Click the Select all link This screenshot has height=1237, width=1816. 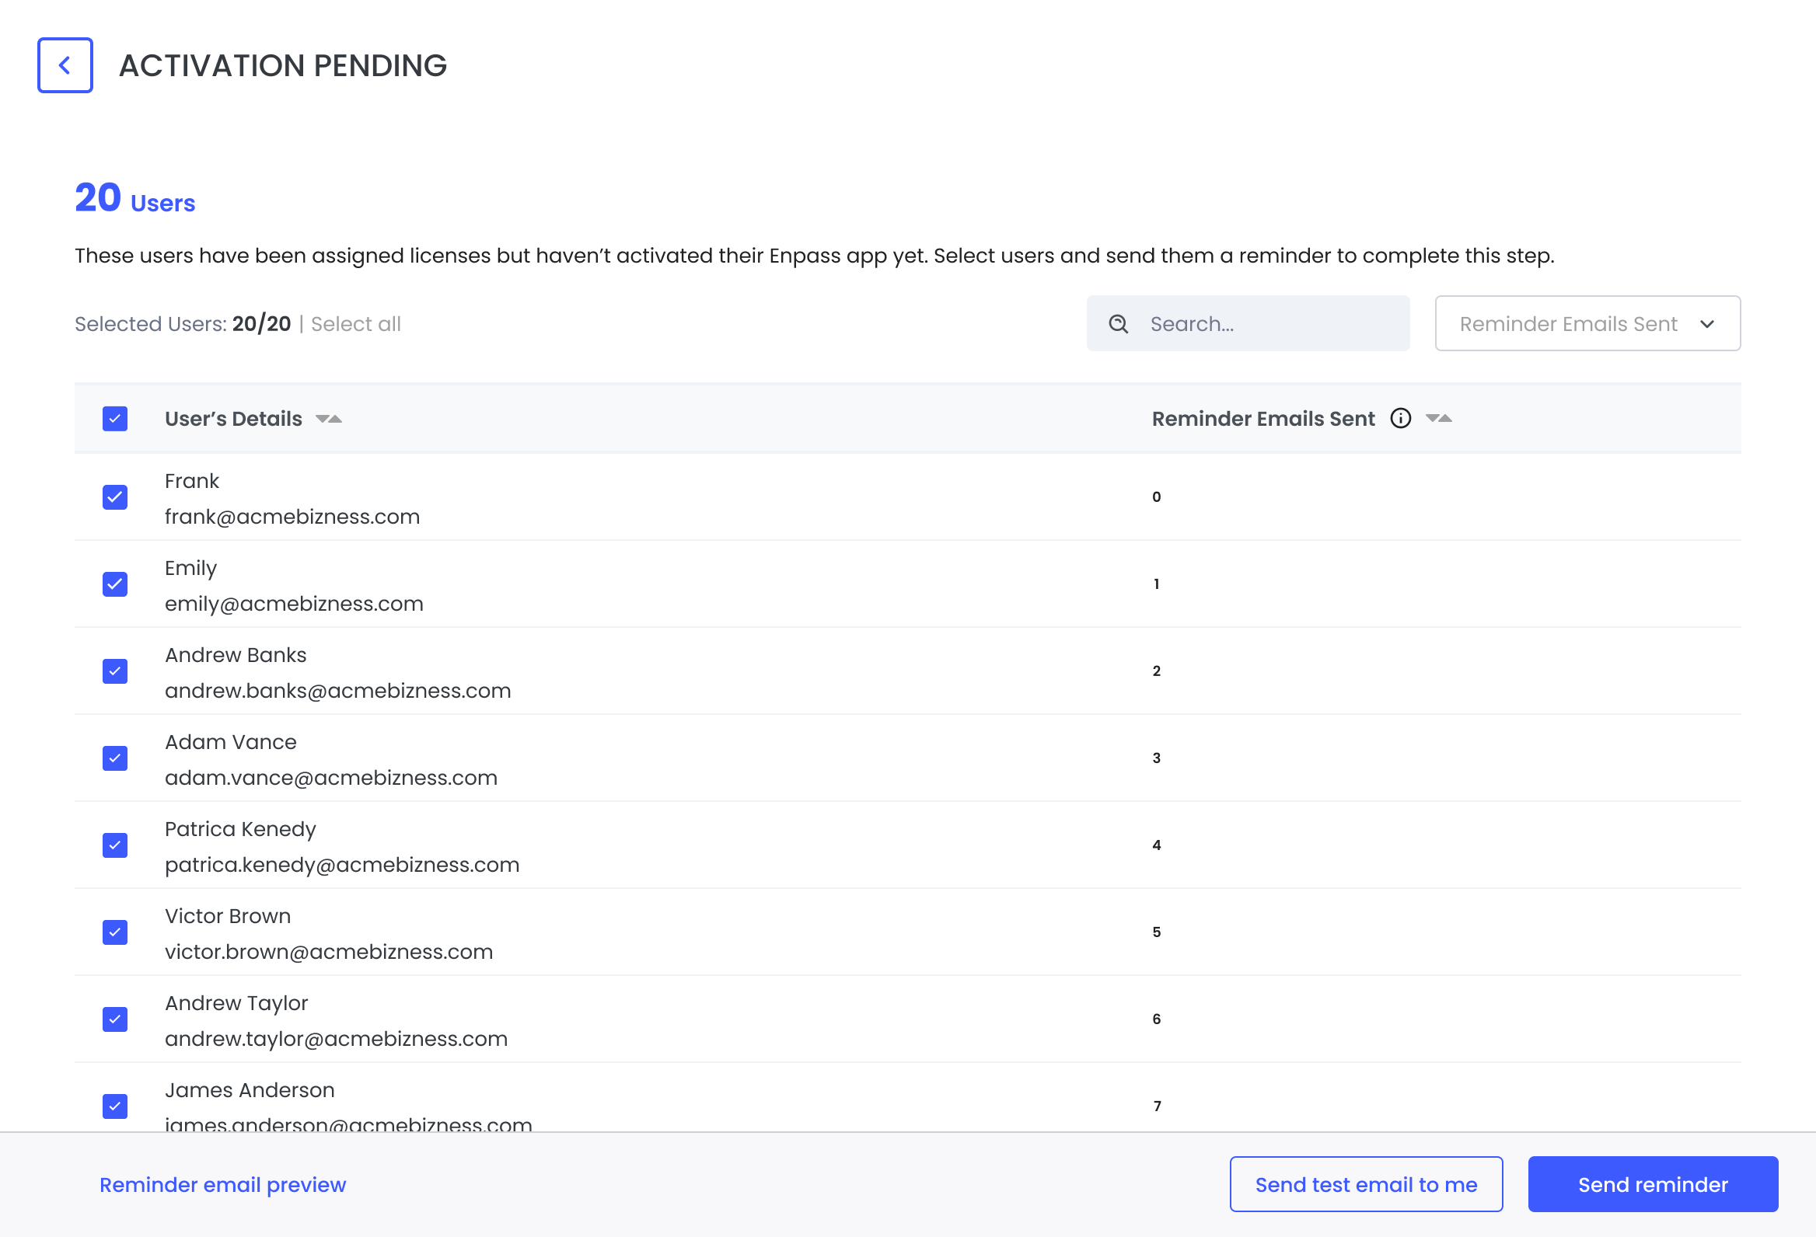pos(355,323)
